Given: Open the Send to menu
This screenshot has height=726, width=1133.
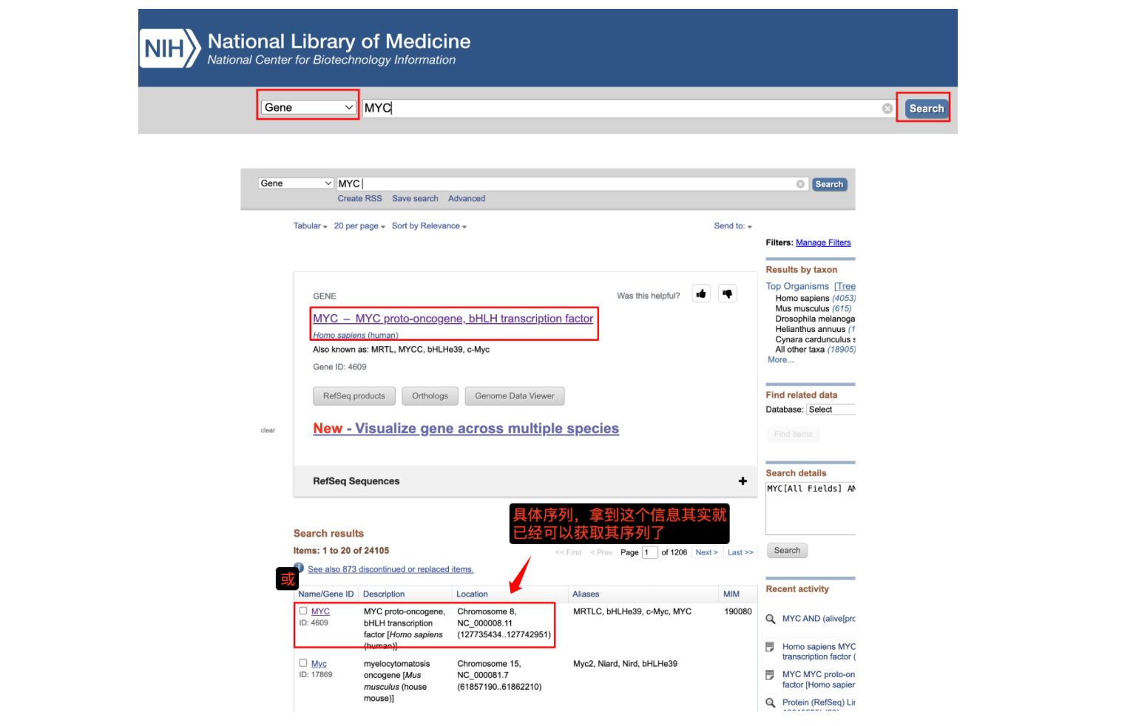Looking at the screenshot, I should click(x=733, y=226).
